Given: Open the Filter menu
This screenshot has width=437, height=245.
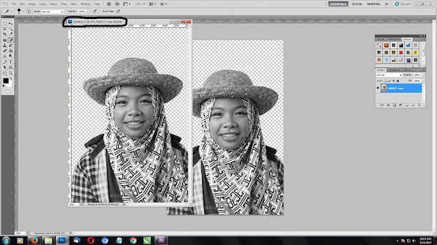Looking at the screenshot, I should 64,4.
